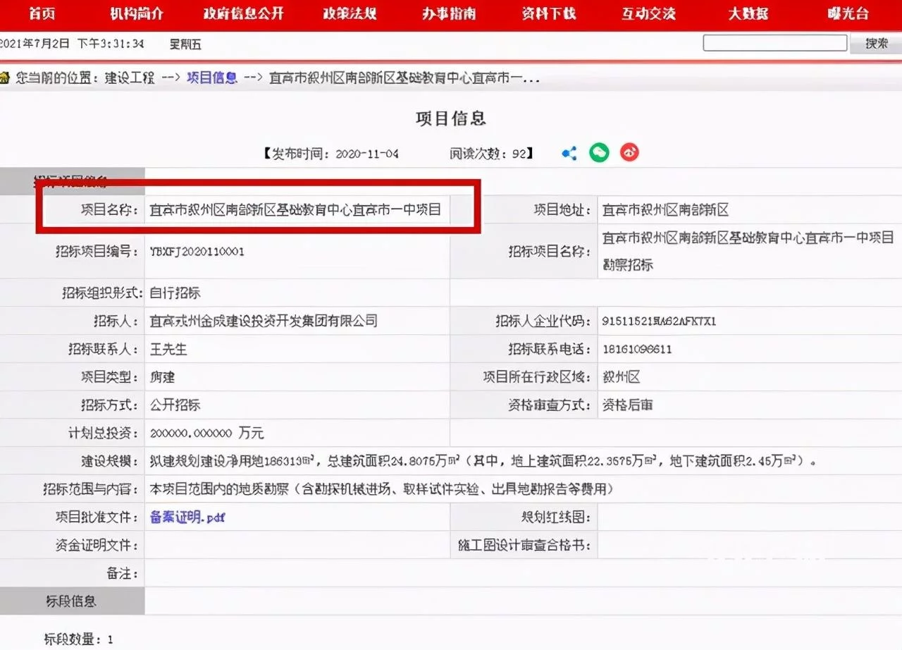Select the 标段信息 section header

click(x=71, y=601)
